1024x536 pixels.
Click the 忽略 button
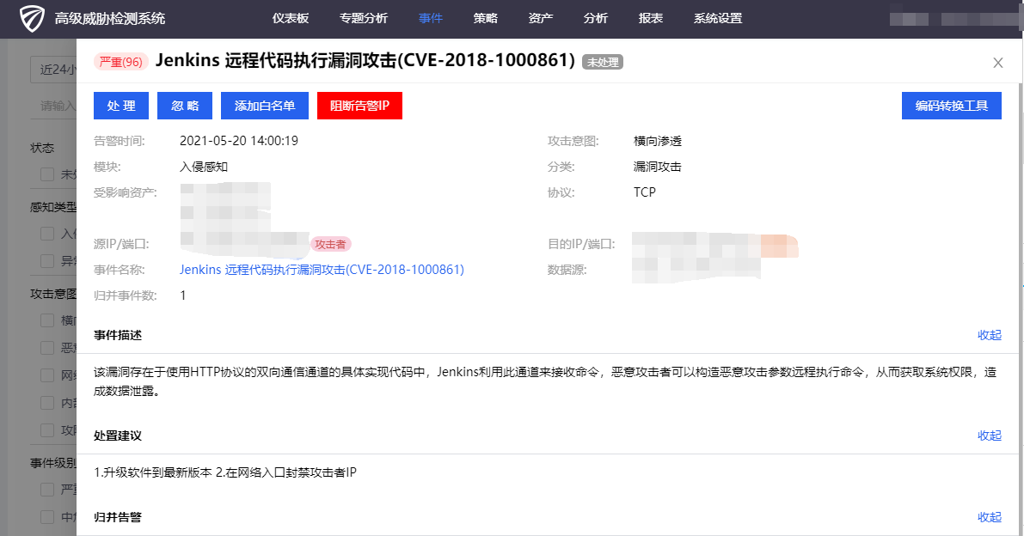(x=185, y=106)
